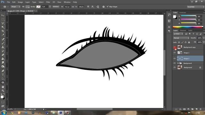Select the Magic Wand tool

click(x=3, y=27)
